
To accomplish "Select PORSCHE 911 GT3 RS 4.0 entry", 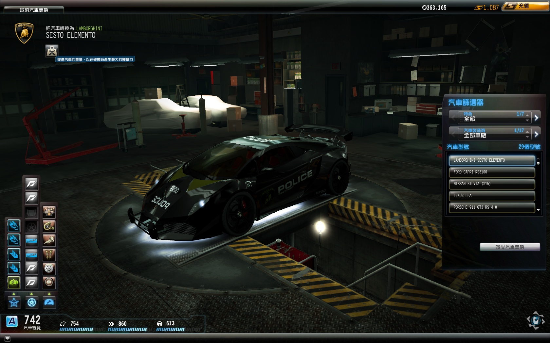I will (492, 207).
